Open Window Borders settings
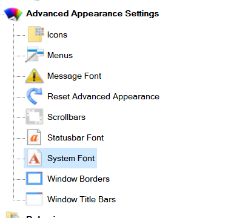The height and width of the screenshot is (218, 251). [x=78, y=179]
